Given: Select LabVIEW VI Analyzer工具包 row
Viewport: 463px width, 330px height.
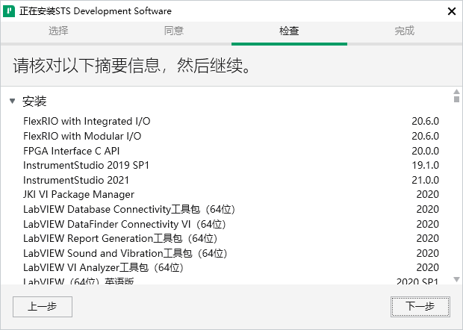Looking at the screenshot, I should click(x=231, y=268).
